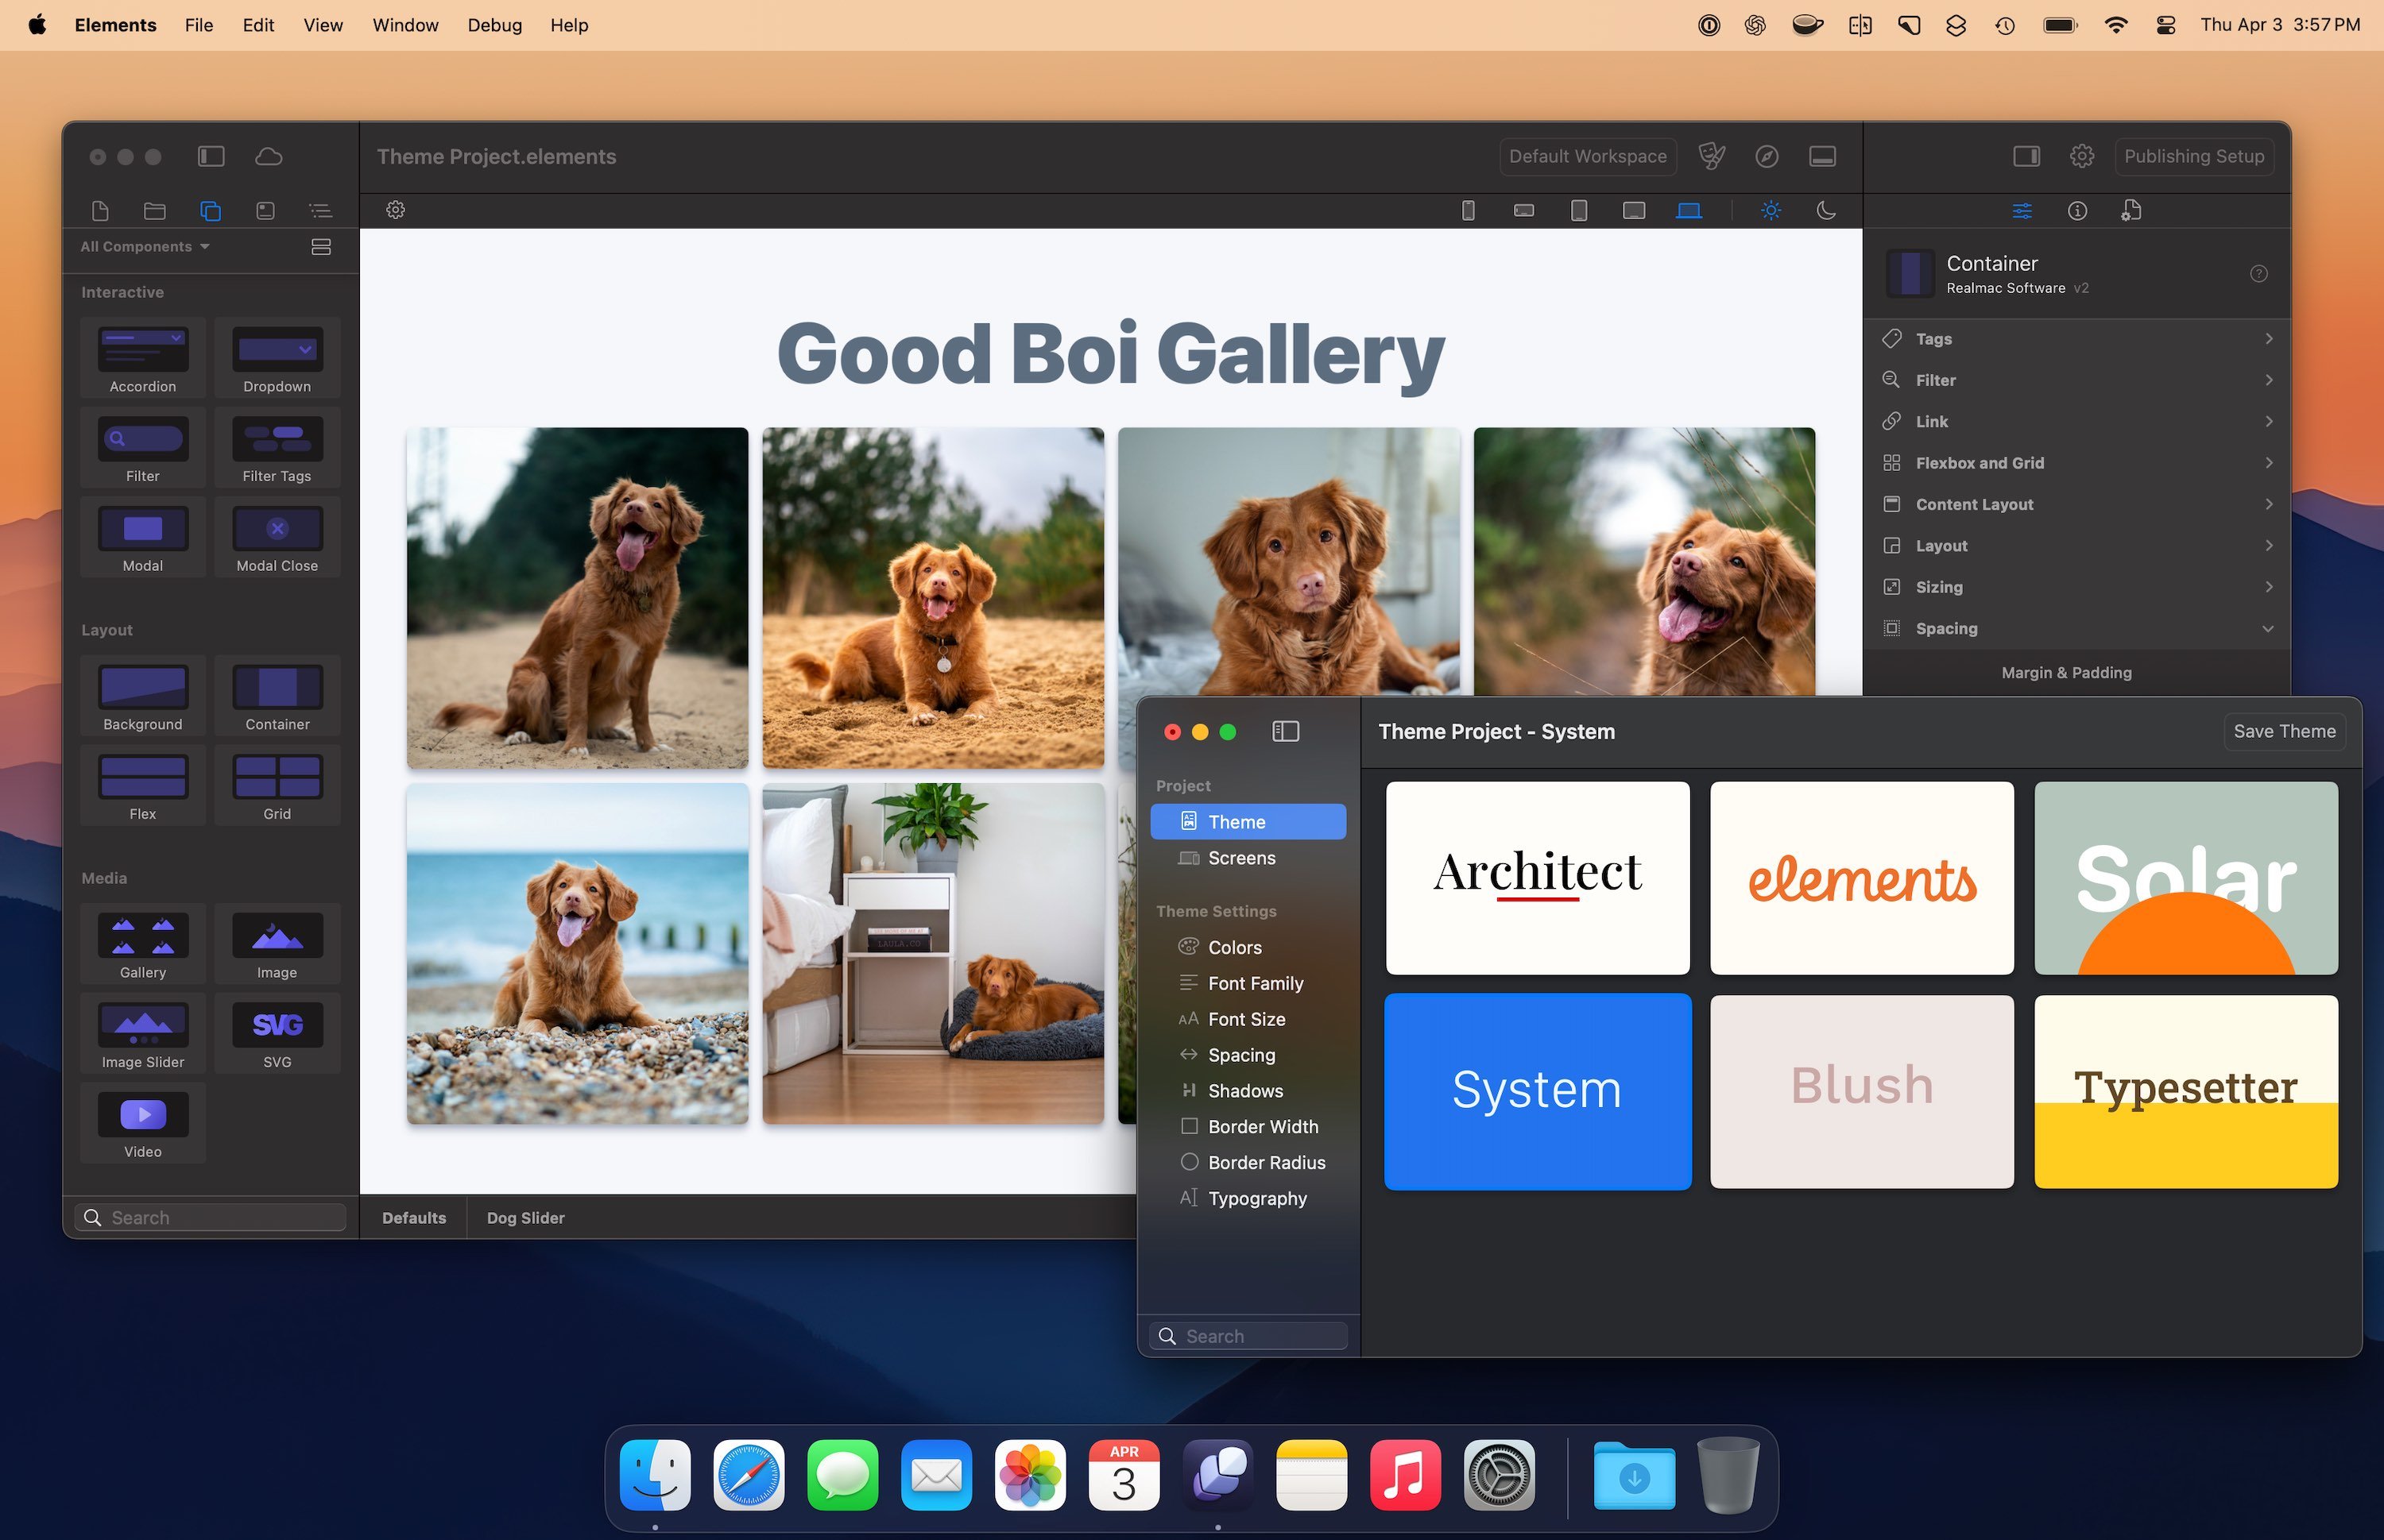Open the All Components dropdown
2384x1540 pixels.
click(x=145, y=247)
